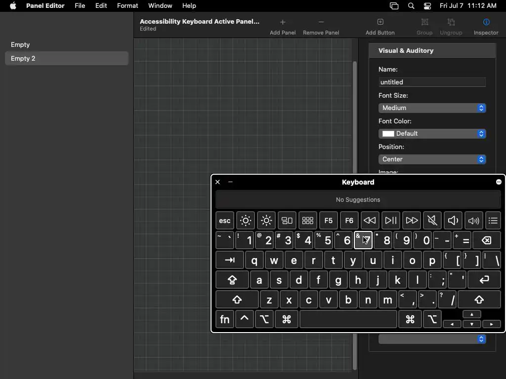
Task: Select the Empty 2 panel in sidebar
Action: click(67, 58)
